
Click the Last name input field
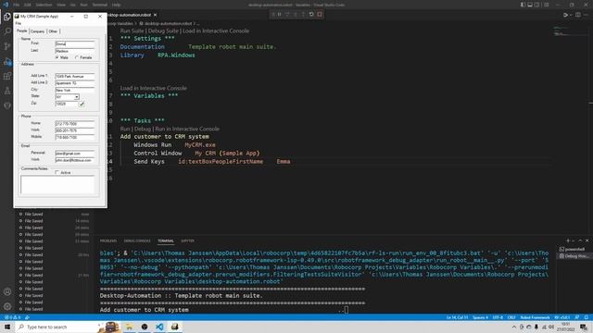[75, 51]
